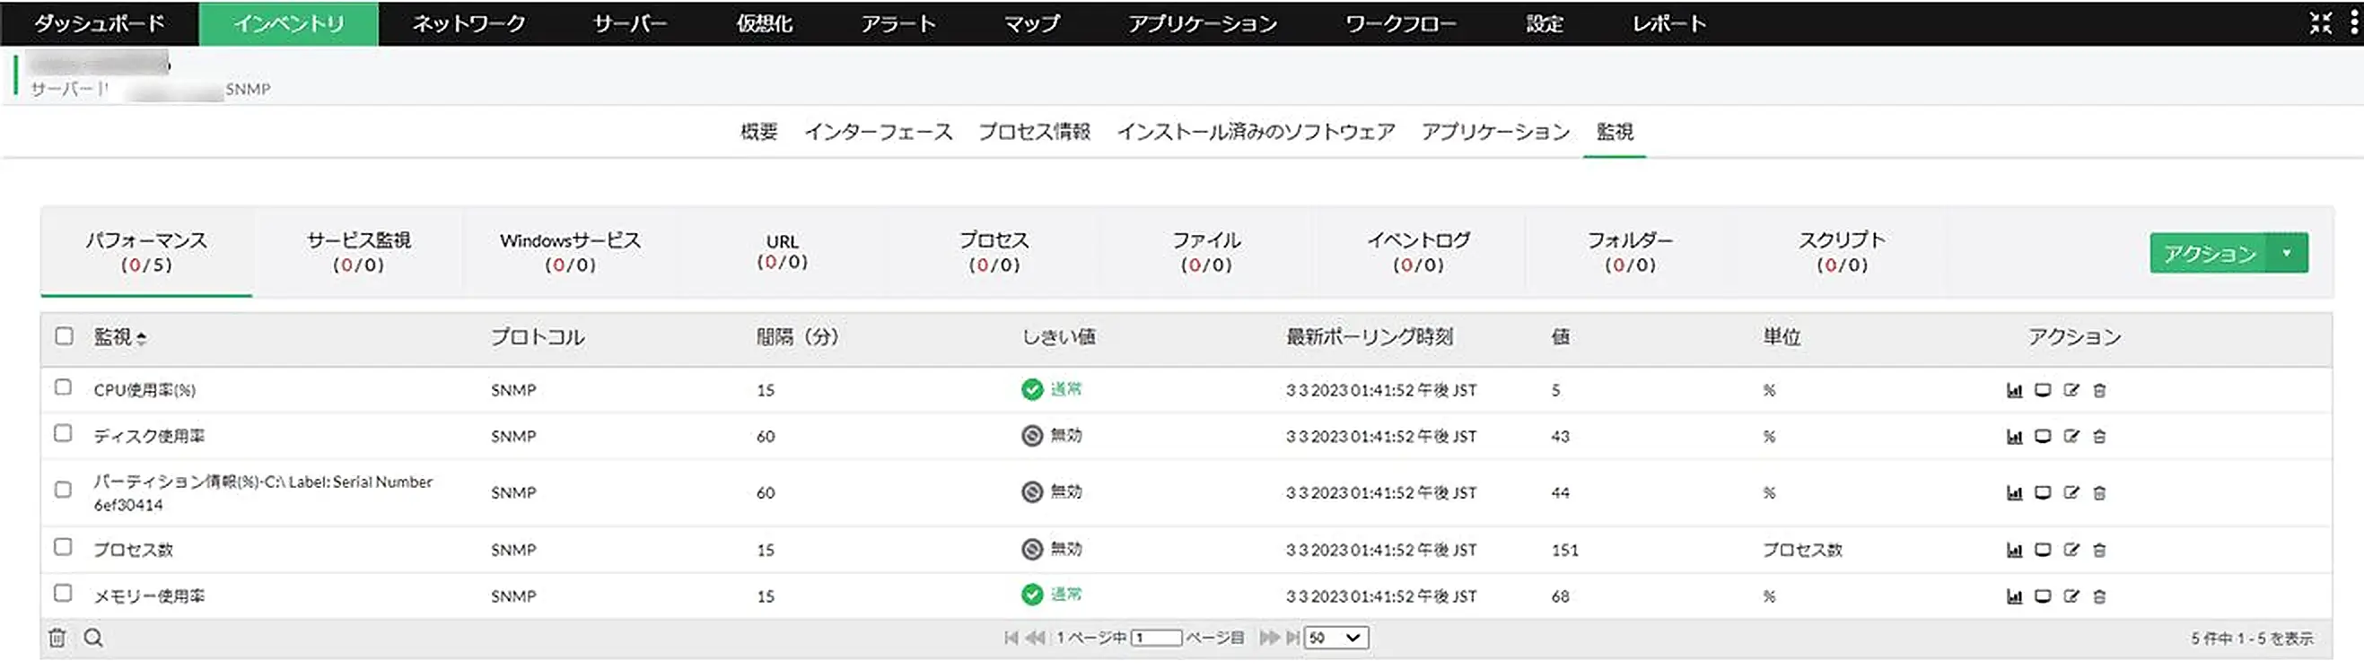Image resolution: width=2364 pixels, height=669 pixels.
Task: Toggle the select-all checkbox in header
Action: click(64, 335)
